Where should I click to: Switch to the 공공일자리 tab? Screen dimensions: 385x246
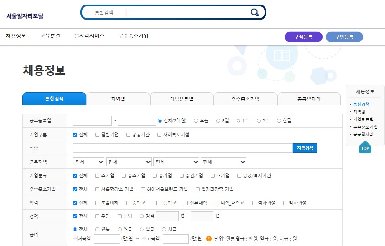click(309, 99)
